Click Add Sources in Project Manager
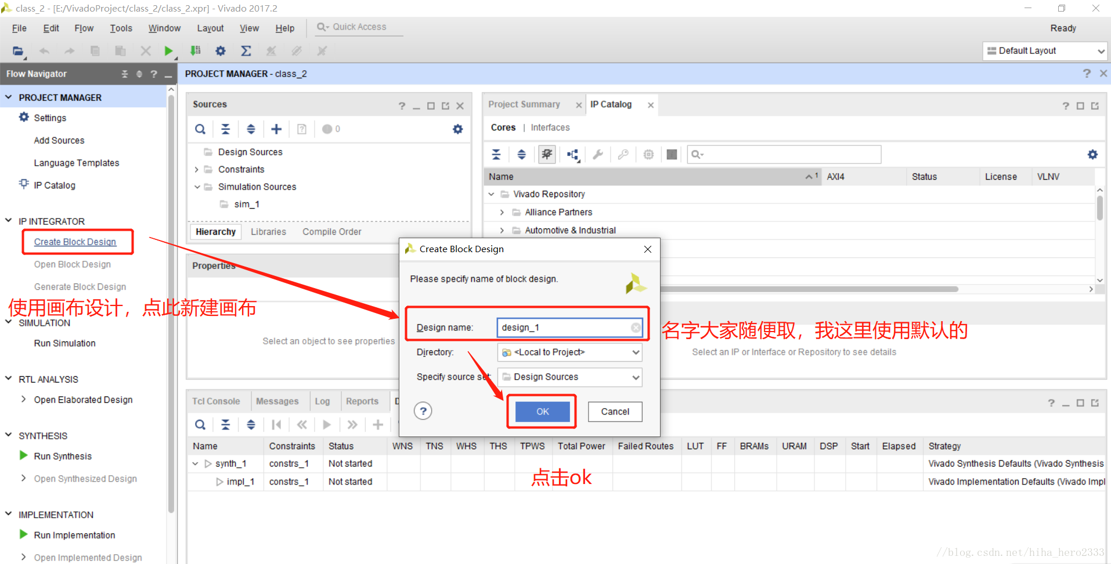 point(59,140)
